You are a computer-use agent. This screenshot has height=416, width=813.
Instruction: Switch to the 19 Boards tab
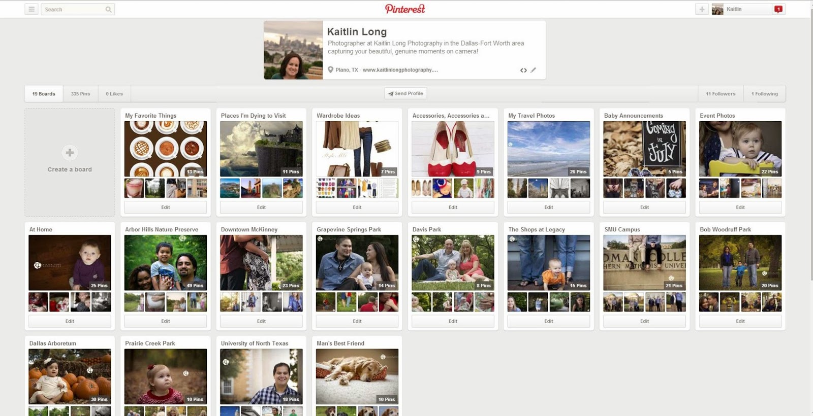pyautogui.click(x=44, y=94)
